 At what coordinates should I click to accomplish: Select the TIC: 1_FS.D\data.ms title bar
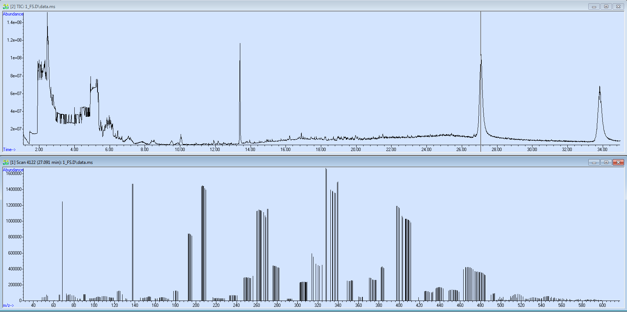click(258, 7)
